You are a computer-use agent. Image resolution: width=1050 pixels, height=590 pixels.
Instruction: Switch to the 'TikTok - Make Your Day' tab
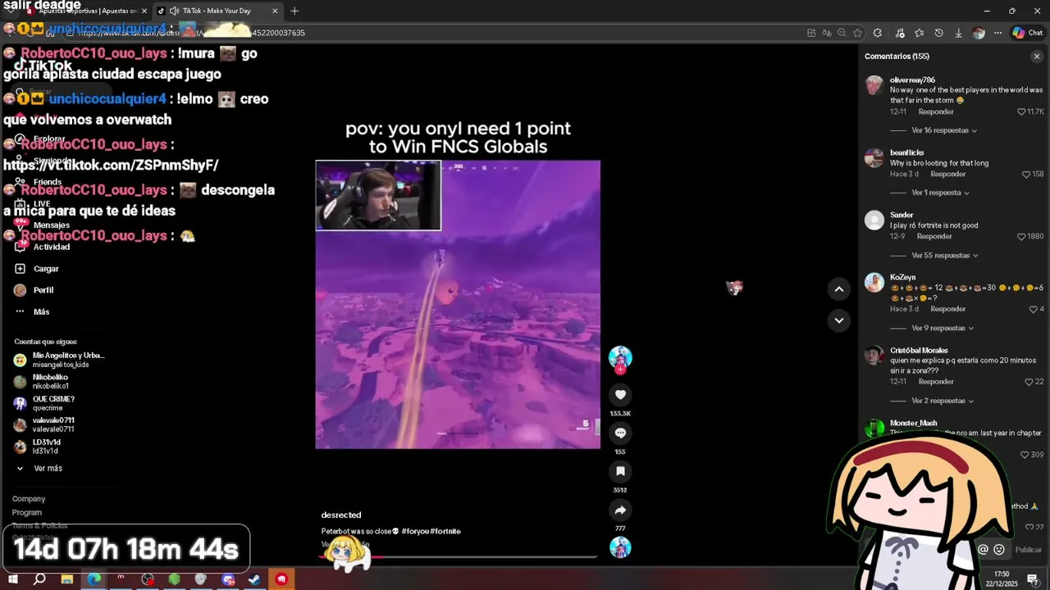point(217,11)
